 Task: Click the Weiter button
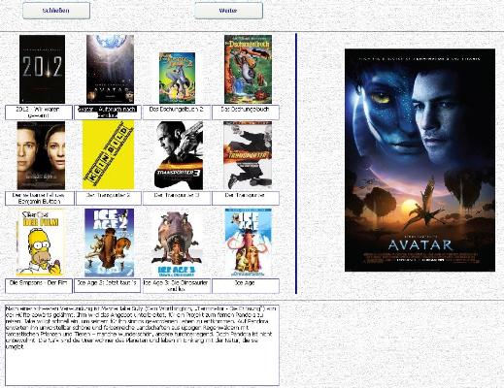(x=228, y=11)
